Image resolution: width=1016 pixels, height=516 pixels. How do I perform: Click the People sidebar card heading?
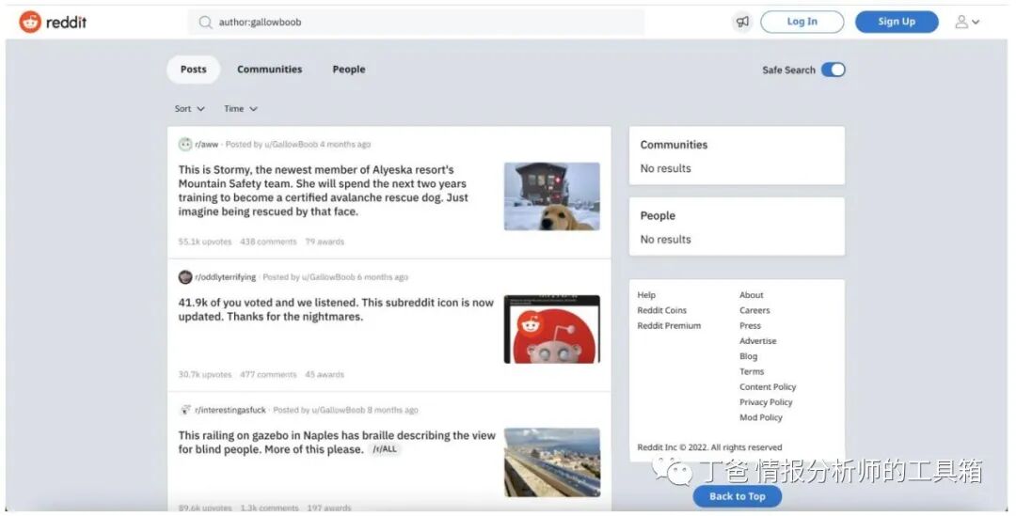(x=658, y=215)
